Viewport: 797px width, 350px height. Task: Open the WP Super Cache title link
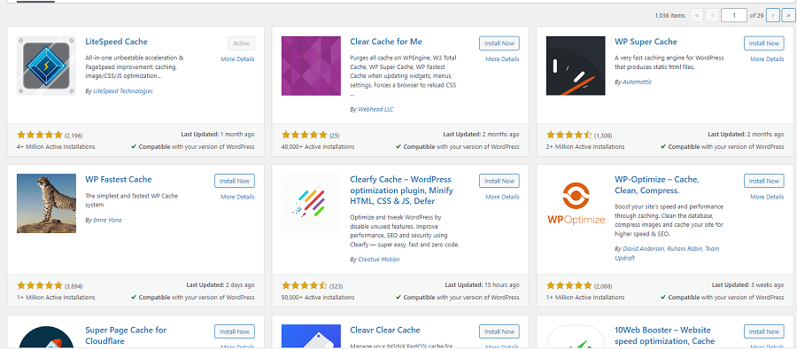click(646, 42)
